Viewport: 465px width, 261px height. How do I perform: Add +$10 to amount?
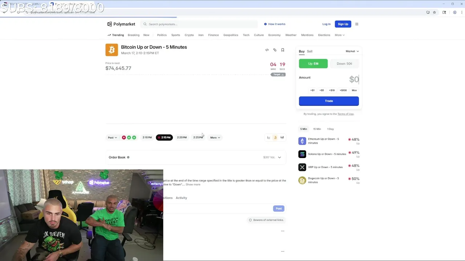pos(332,90)
